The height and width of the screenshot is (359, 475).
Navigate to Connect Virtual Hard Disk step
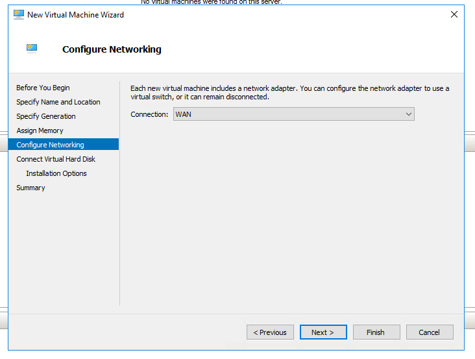pos(56,159)
